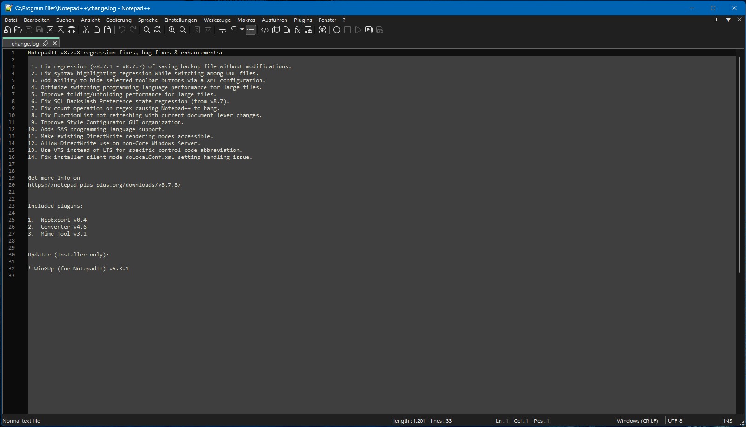Viewport: 746px width, 427px height.
Task: Open the Suchen menu
Action: (x=65, y=20)
